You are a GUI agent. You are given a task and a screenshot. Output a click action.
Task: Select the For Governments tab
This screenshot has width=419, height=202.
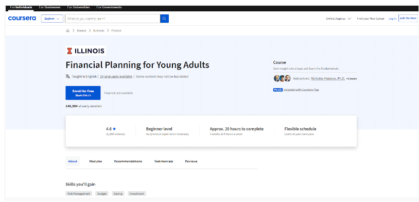[109, 7]
